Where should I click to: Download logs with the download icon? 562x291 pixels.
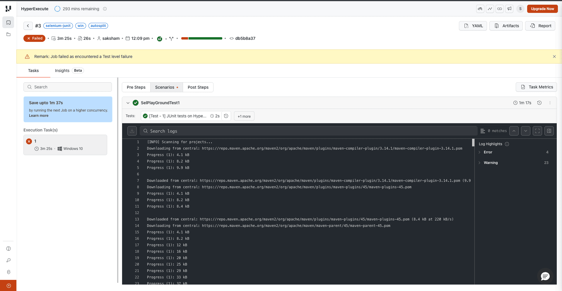[x=132, y=131]
